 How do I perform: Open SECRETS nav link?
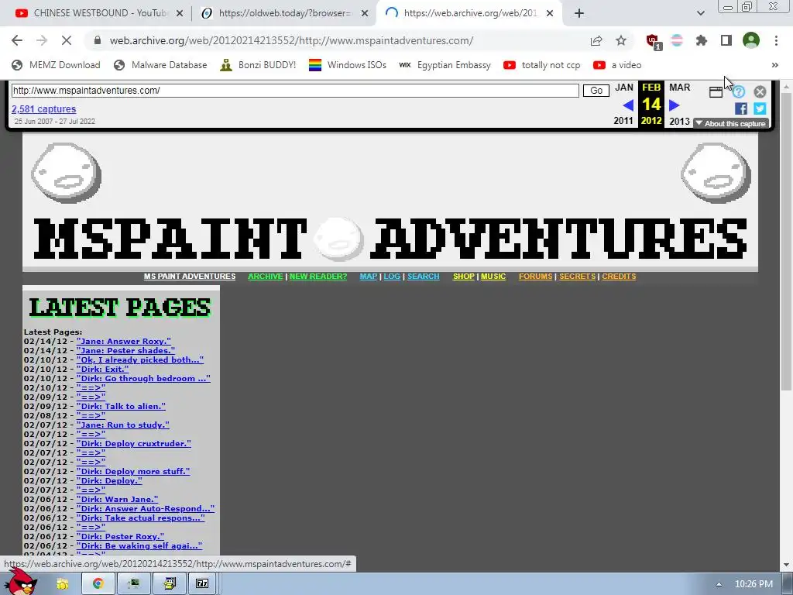pyautogui.click(x=577, y=277)
